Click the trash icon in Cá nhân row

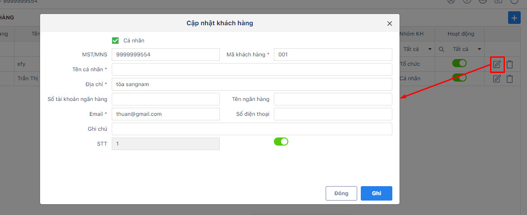(x=510, y=79)
